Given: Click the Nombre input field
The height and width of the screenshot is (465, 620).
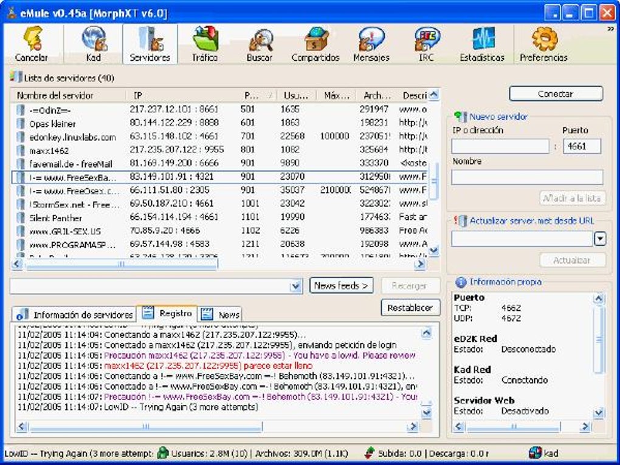Looking at the screenshot, I should coord(527,177).
